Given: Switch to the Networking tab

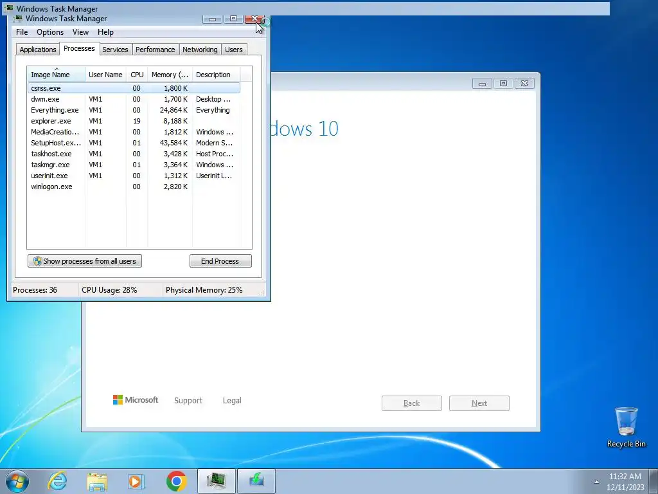Looking at the screenshot, I should pos(200,50).
